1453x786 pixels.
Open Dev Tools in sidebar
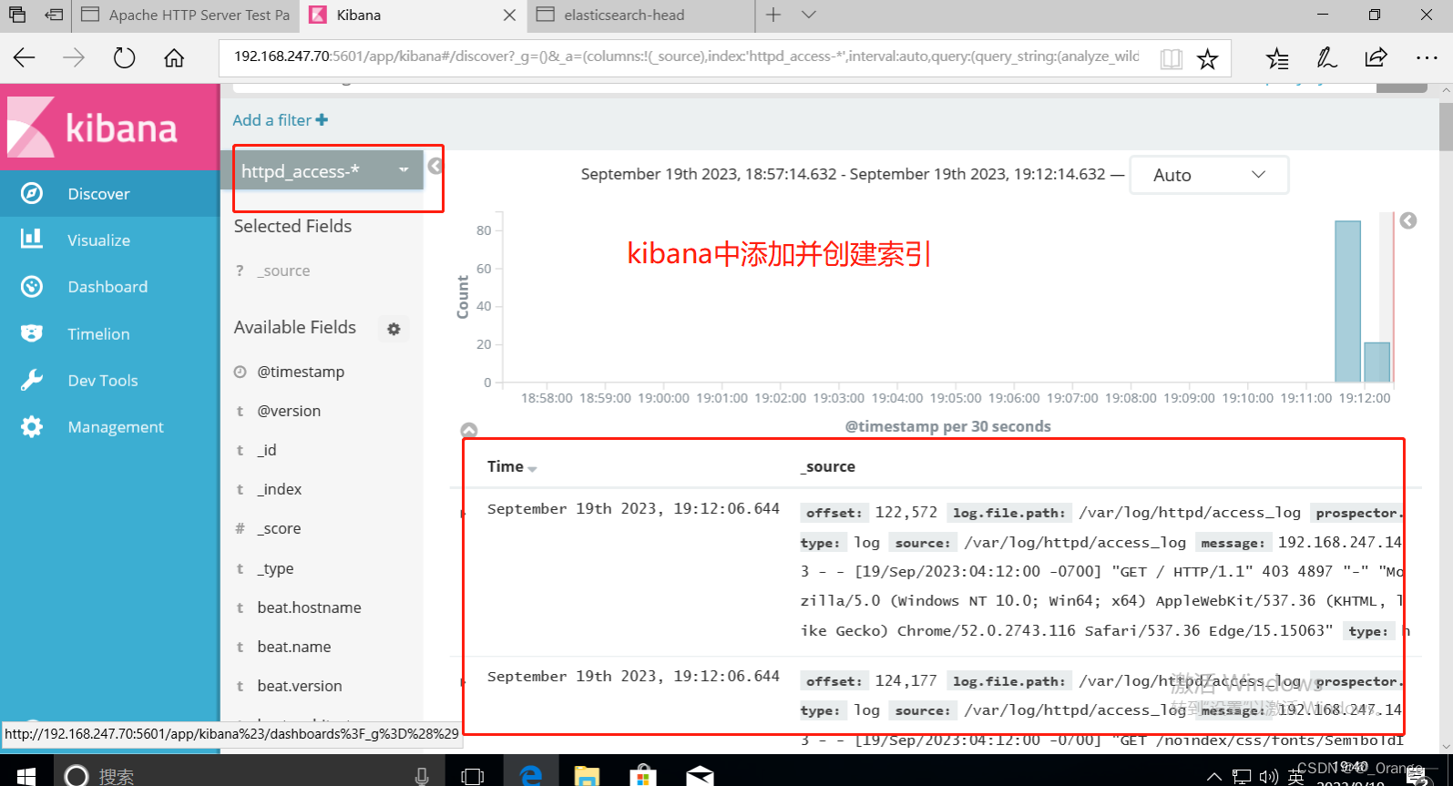click(103, 381)
